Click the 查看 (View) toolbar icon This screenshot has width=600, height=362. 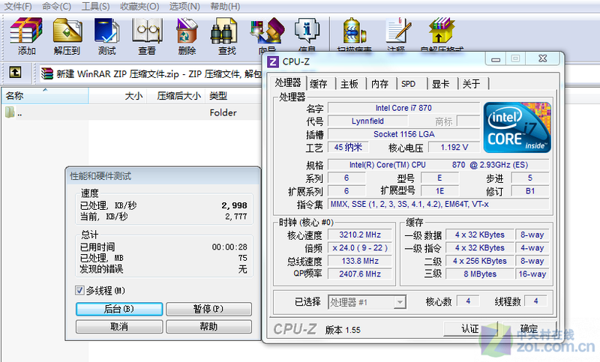click(x=147, y=31)
